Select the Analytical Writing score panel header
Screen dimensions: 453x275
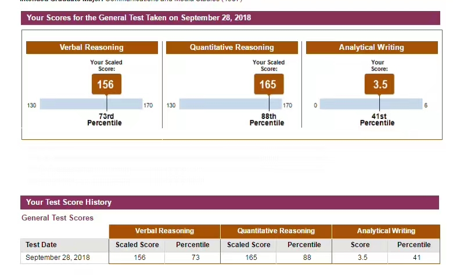(372, 48)
